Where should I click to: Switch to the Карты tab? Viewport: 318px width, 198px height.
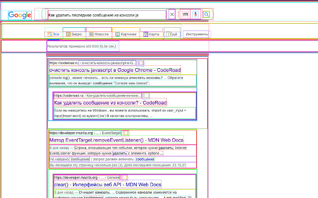151,34
